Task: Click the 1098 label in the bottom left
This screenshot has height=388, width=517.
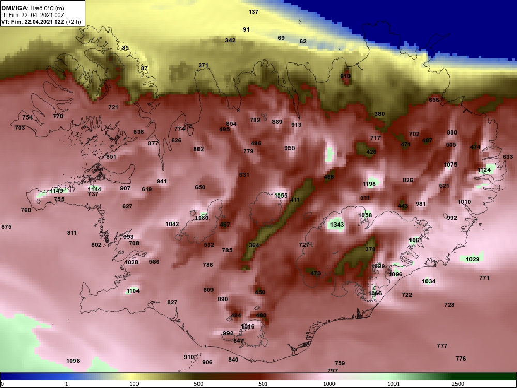Action: click(x=73, y=361)
